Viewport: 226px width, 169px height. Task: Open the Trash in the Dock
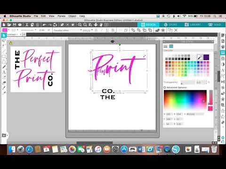tap(214, 149)
